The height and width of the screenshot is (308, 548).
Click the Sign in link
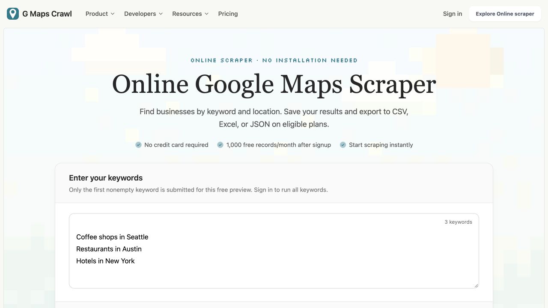(x=453, y=14)
